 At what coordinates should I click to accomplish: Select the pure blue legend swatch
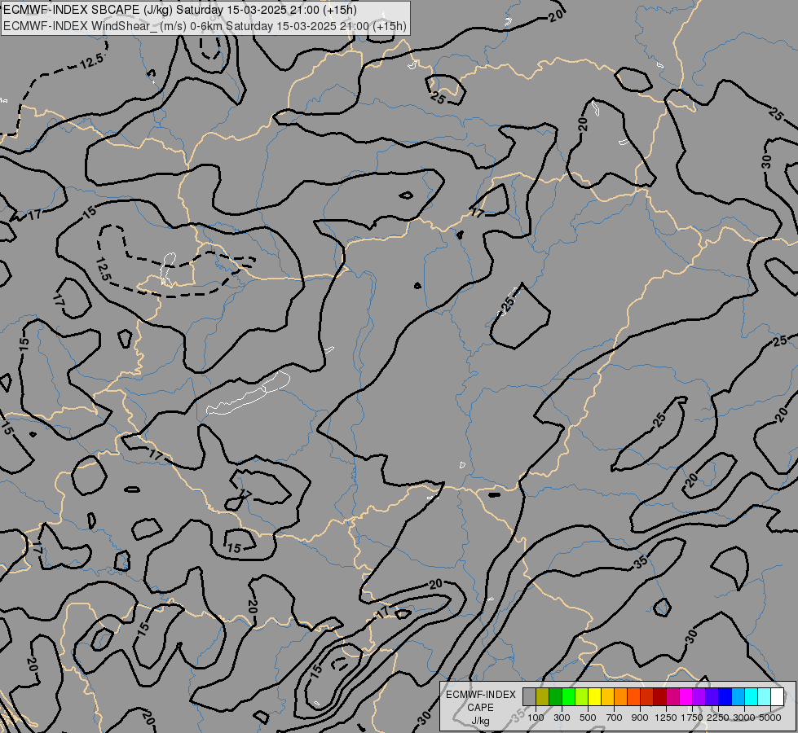click(725, 696)
